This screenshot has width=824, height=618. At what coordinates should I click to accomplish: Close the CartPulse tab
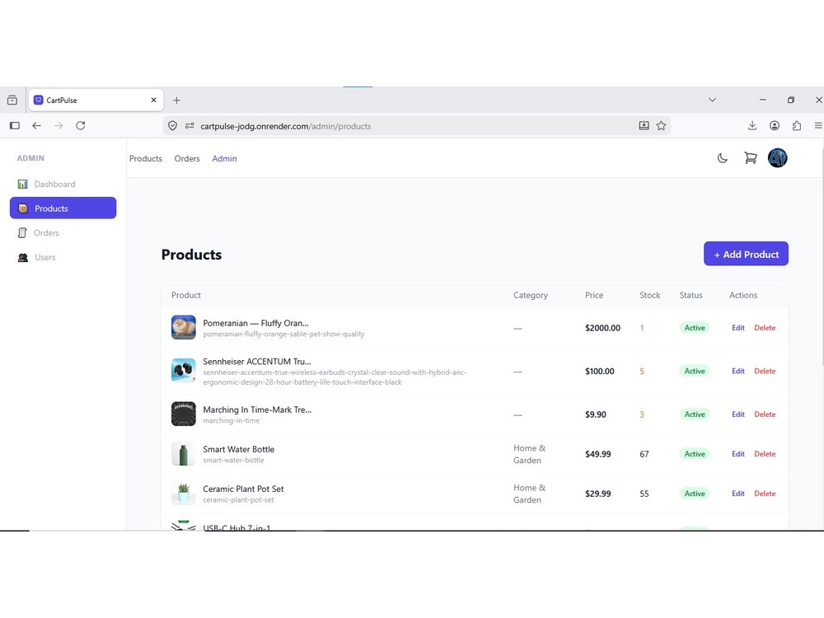coord(153,100)
